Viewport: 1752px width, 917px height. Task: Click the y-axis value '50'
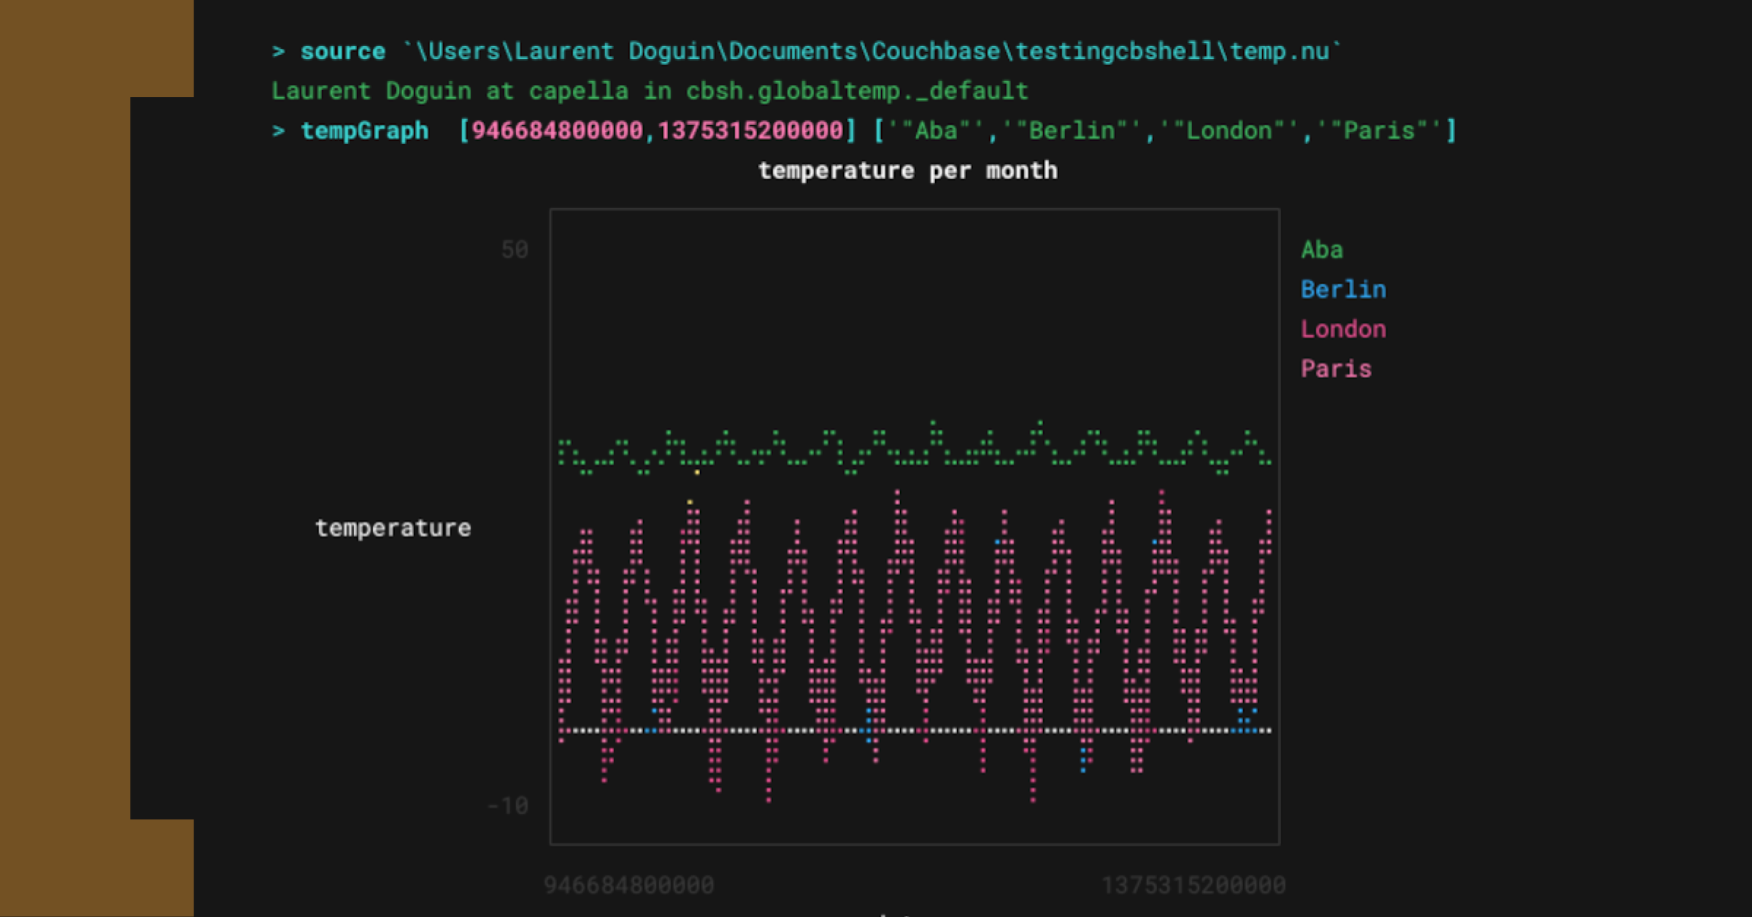pos(515,250)
